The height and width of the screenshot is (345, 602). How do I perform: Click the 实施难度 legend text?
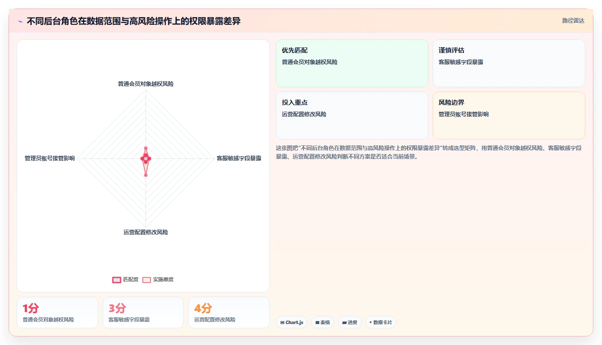pos(163,280)
